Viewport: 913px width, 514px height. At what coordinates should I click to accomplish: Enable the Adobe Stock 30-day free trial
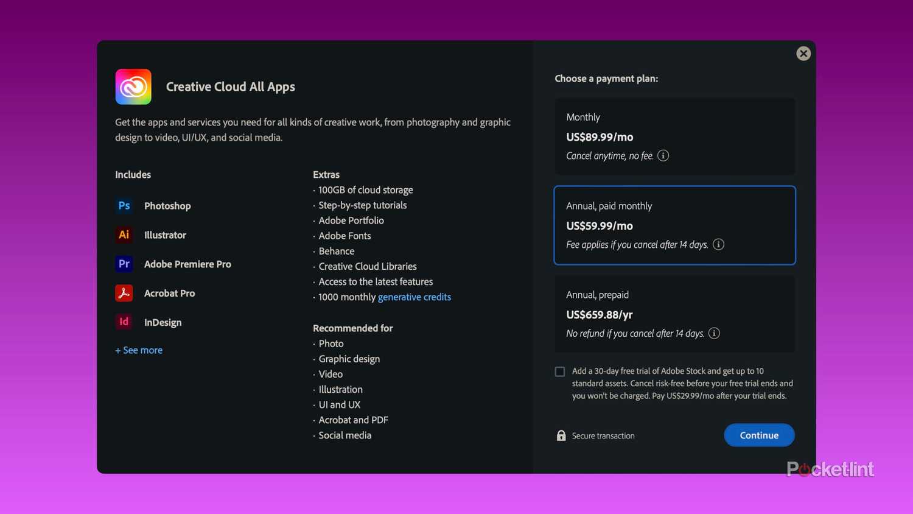click(x=559, y=371)
